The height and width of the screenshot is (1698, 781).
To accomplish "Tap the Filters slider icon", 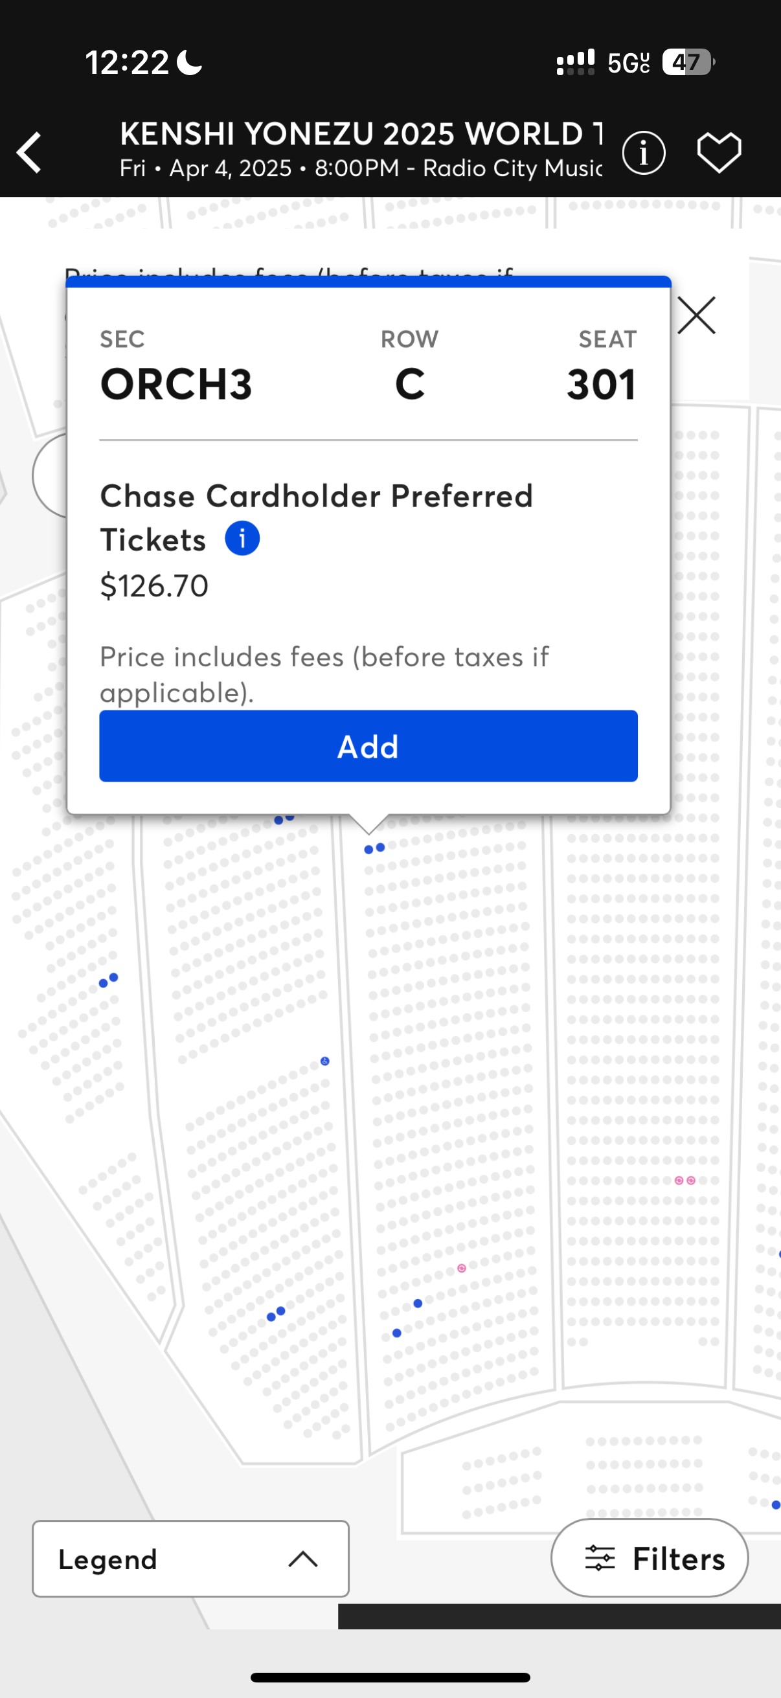I will point(600,1558).
